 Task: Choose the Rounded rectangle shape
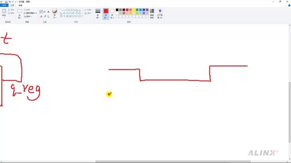74,10
